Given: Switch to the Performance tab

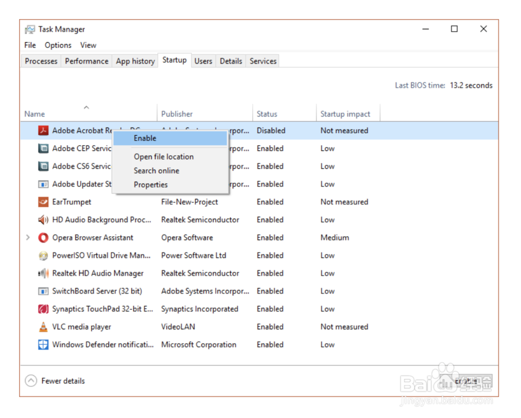Looking at the screenshot, I should pos(86,61).
